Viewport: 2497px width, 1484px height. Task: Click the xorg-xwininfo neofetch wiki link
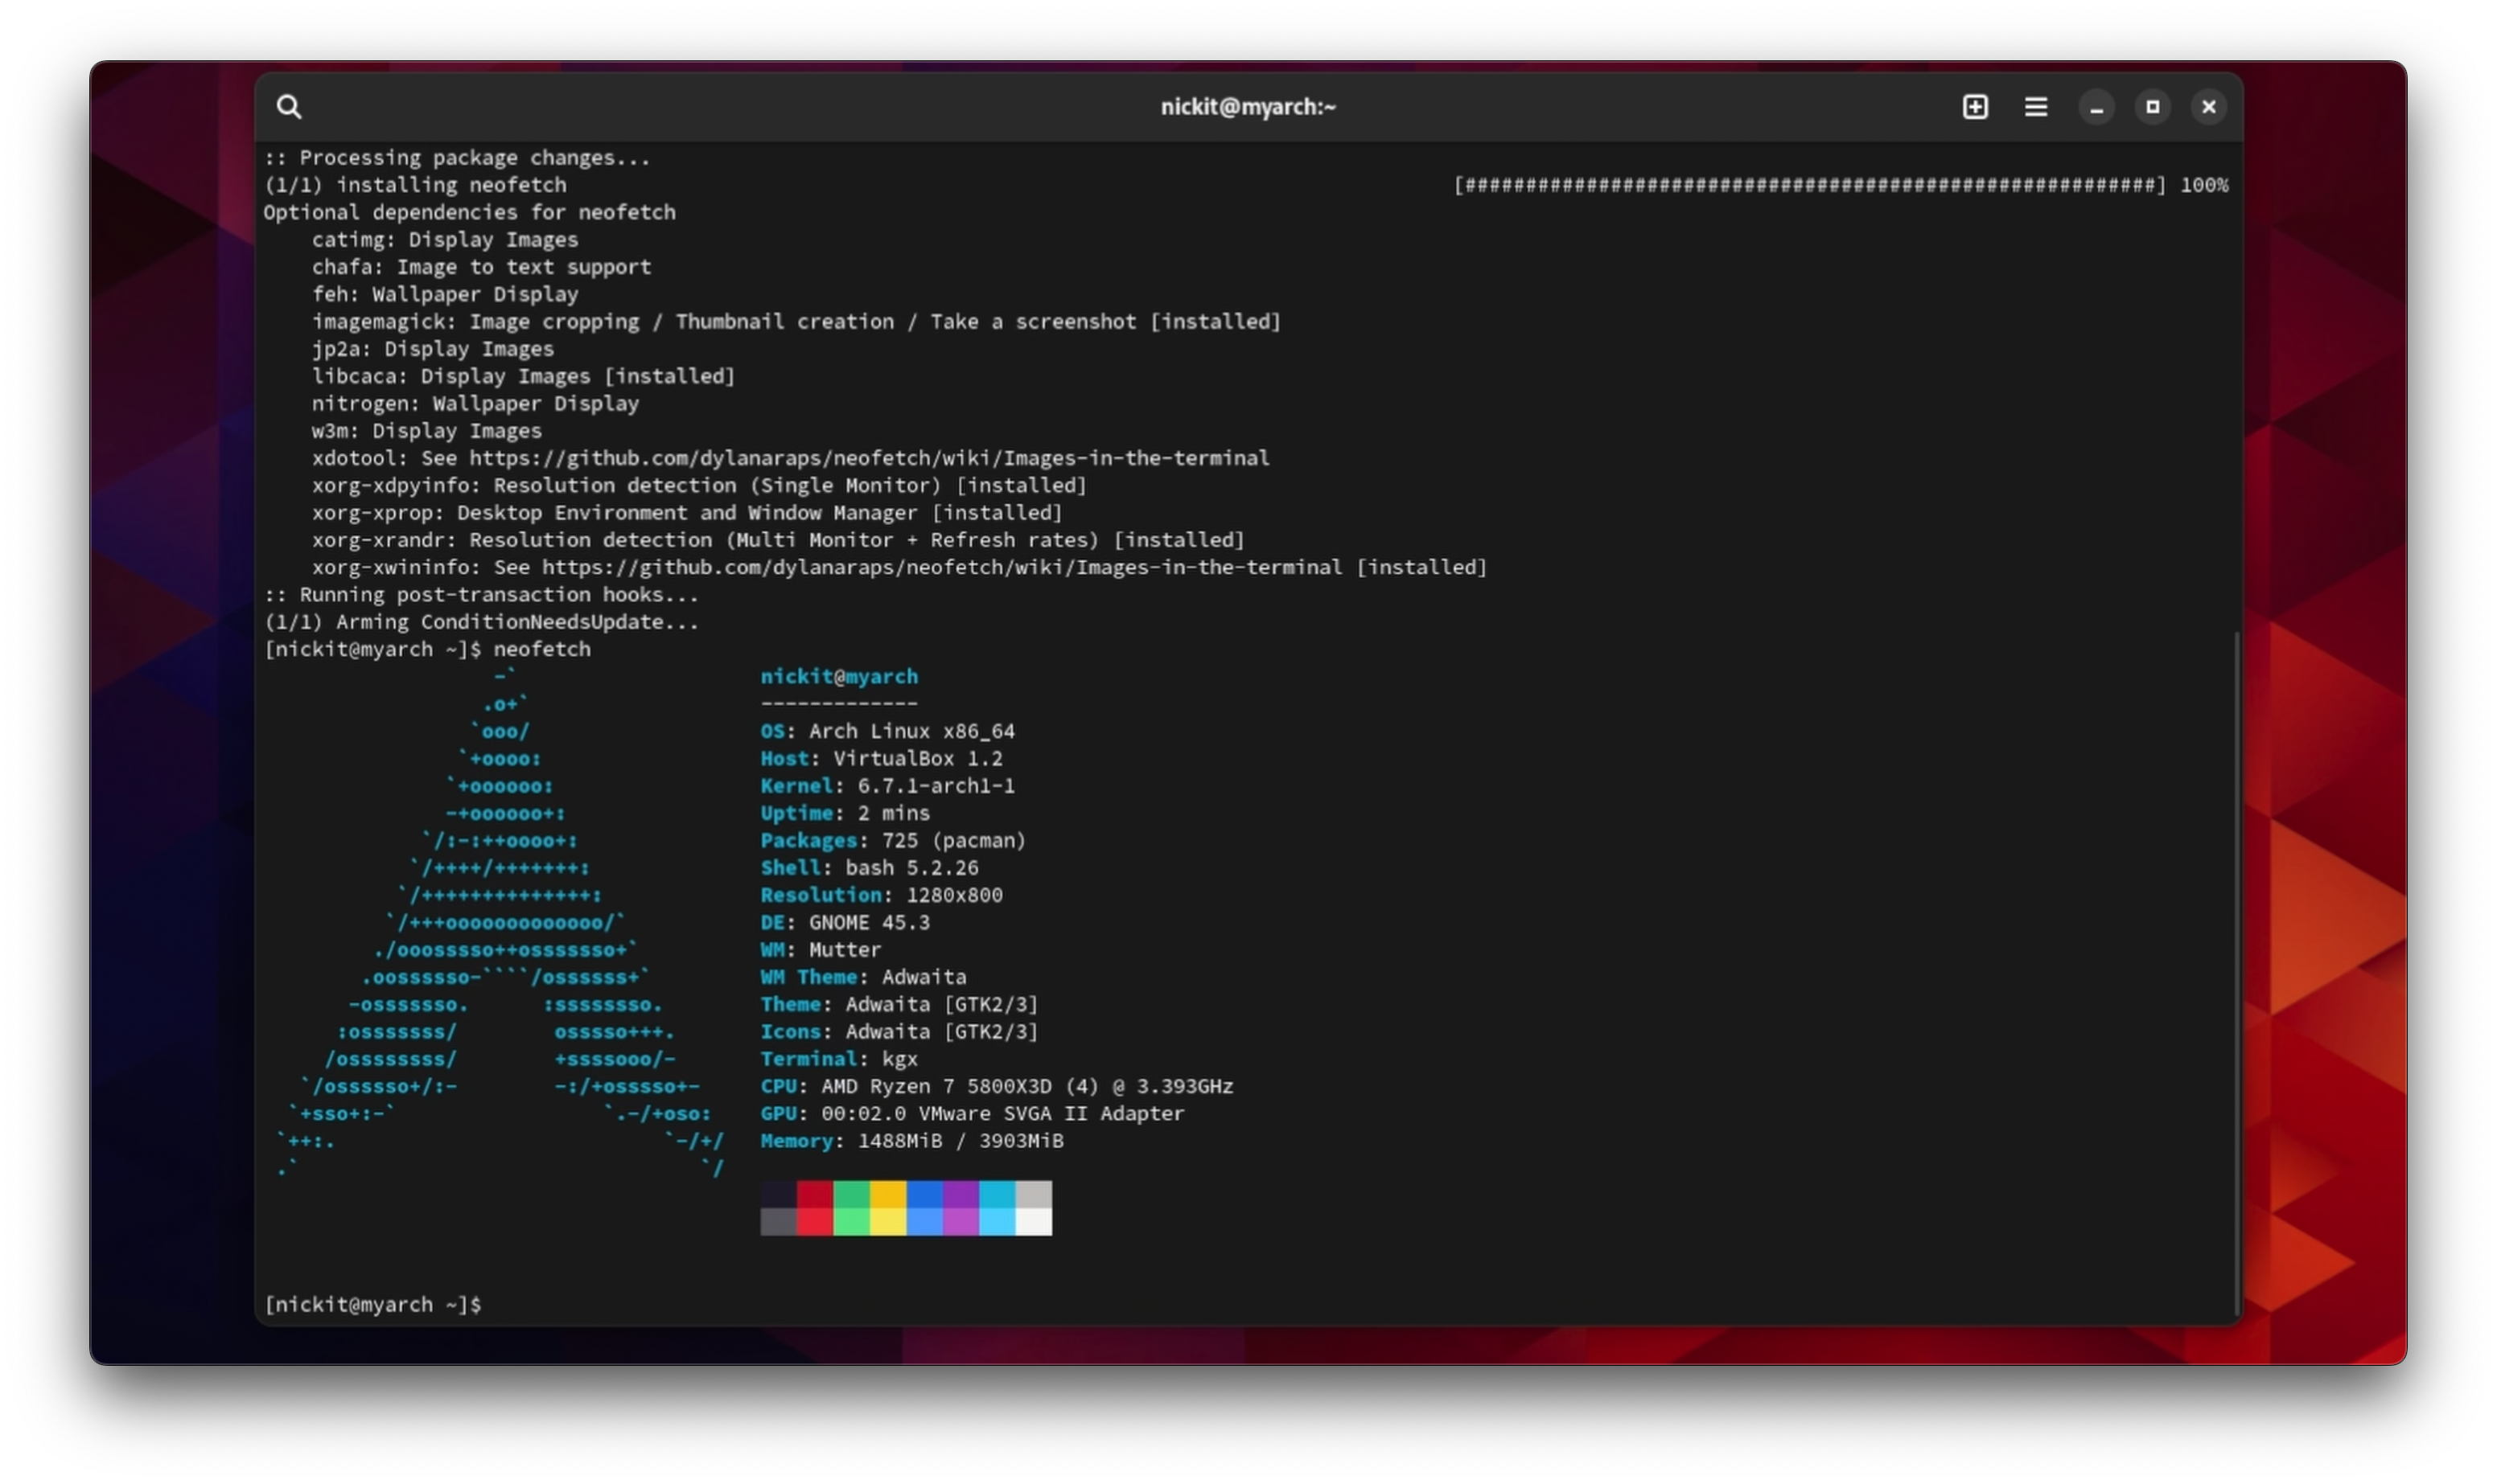940,567
